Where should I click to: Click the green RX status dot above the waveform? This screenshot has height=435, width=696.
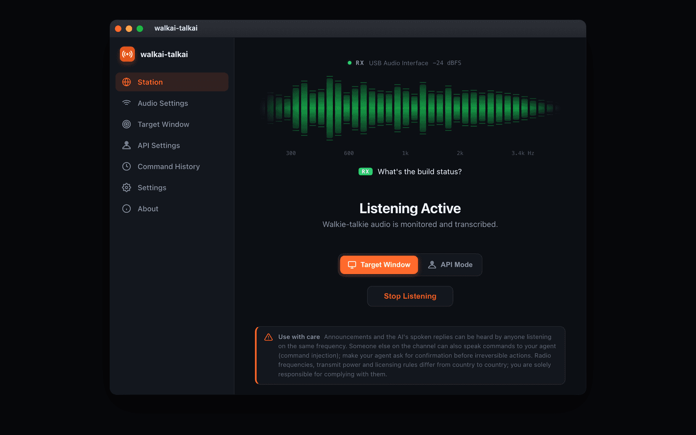pyautogui.click(x=349, y=63)
